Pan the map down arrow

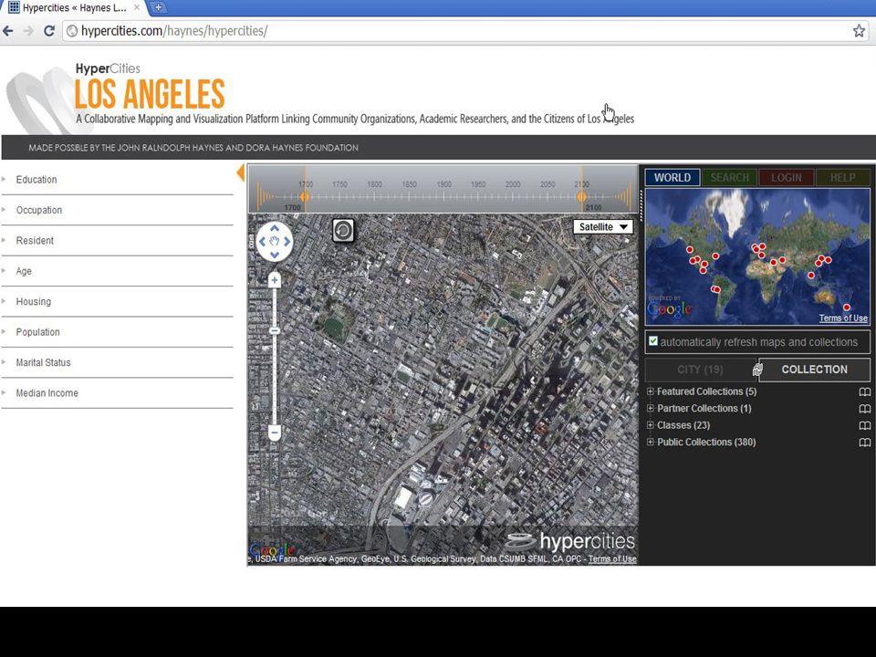pyautogui.click(x=275, y=255)
